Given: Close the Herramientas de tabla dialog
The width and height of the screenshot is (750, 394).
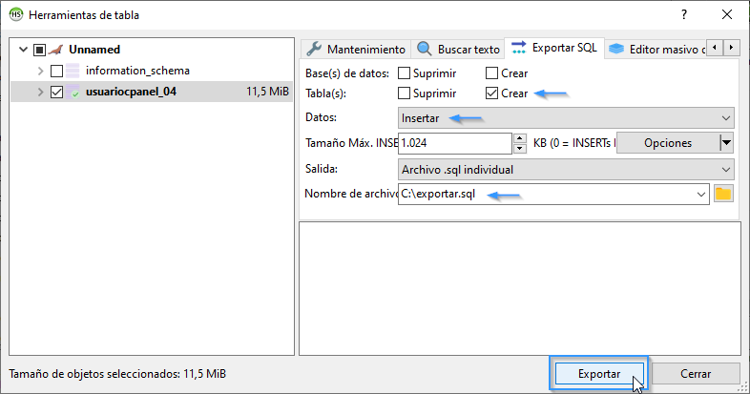Looking at the screenshot, I should [727, 14].
